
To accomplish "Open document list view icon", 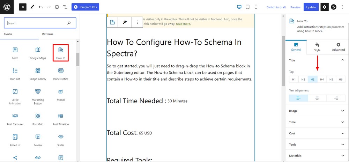I will coord(65,7).
